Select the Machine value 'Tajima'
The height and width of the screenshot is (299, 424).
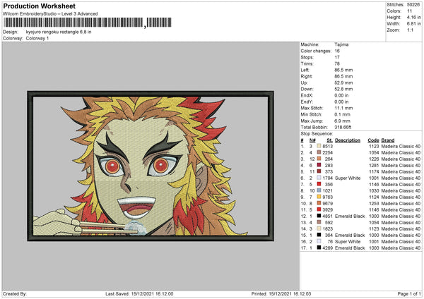pos(341,44)
